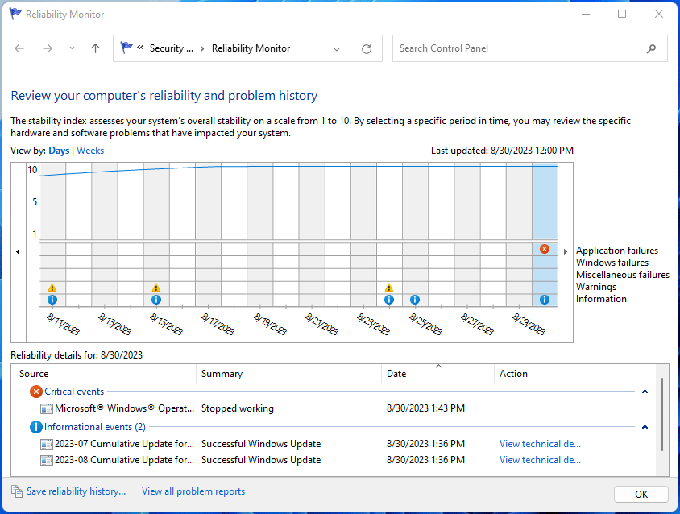Screen dimensions: 680x514
Task: Click the warning icon for 8/24/2023
Action: click(x=389, y=288)
